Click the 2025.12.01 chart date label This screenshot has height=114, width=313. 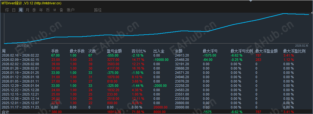(x=23, y=45)
